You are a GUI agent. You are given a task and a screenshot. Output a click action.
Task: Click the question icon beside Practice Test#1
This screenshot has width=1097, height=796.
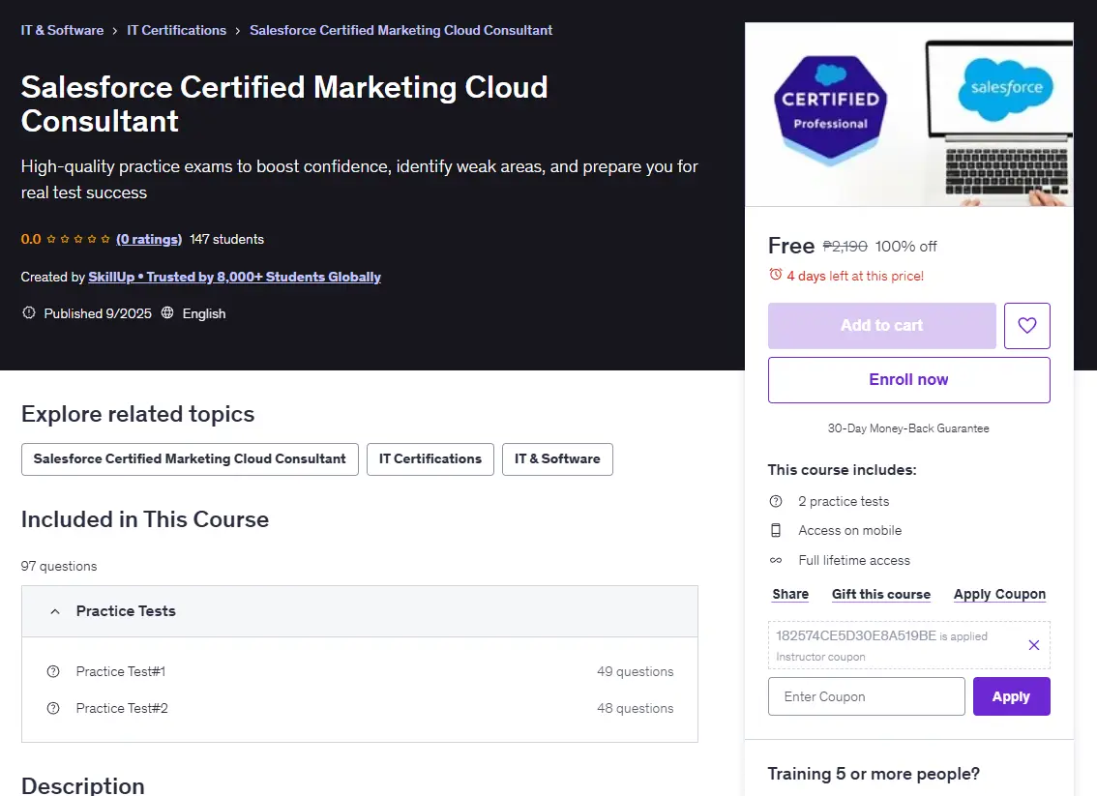coord(53,671)
